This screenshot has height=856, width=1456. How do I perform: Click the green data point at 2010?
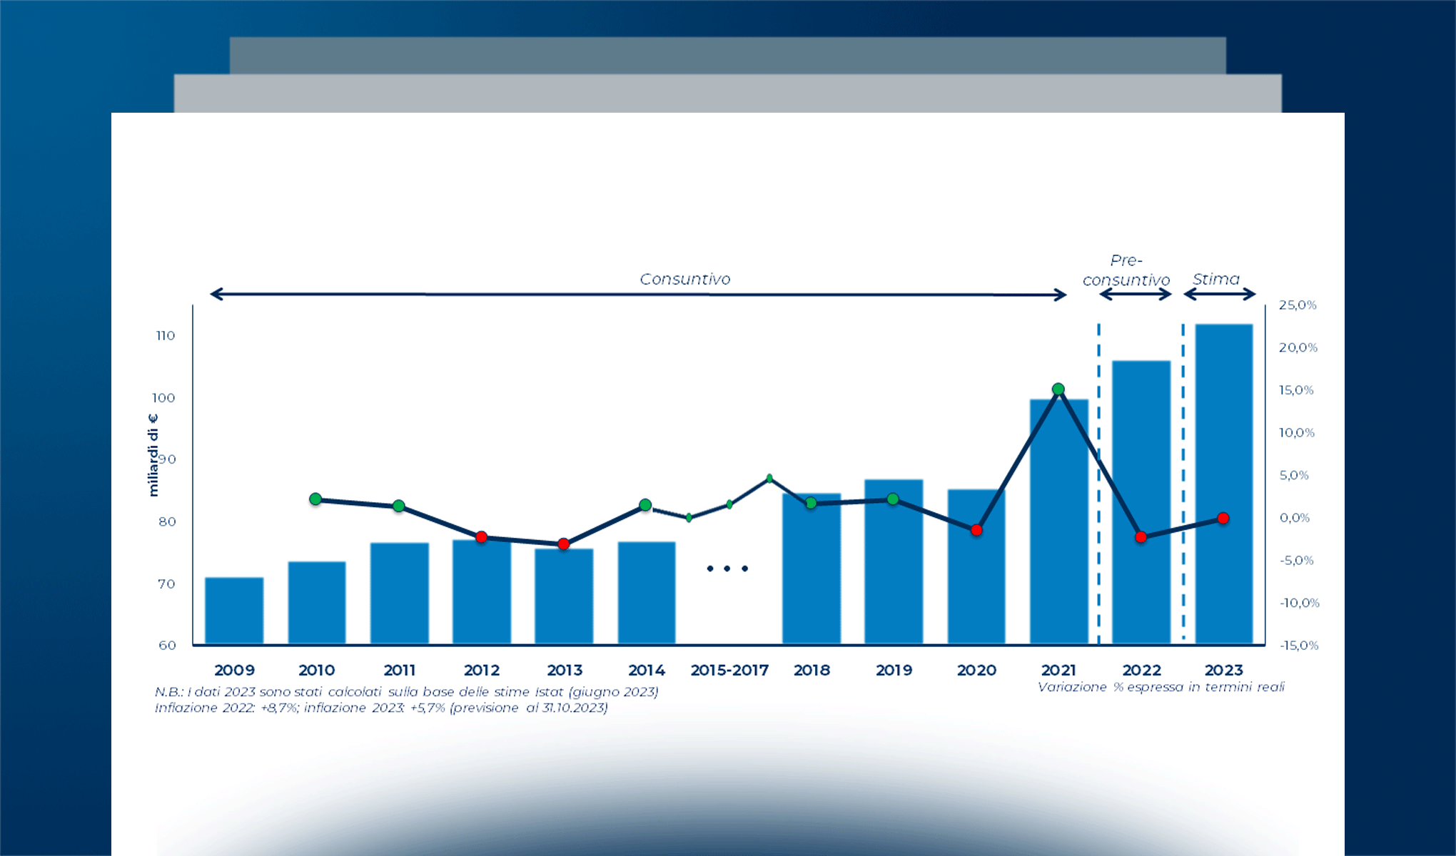point(315,499)
